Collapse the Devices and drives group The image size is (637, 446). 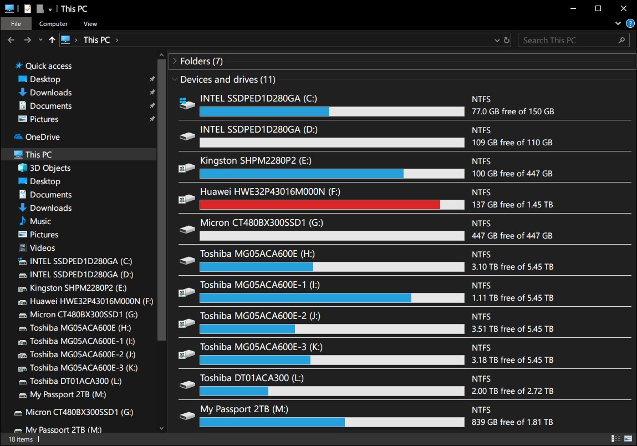pyautogui.click(x=175, y=80)
